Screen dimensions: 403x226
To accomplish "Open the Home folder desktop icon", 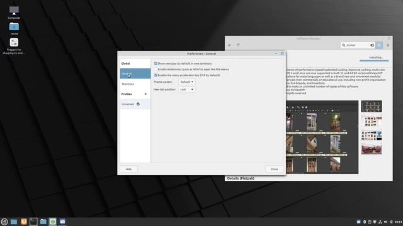I will (14, 29).
